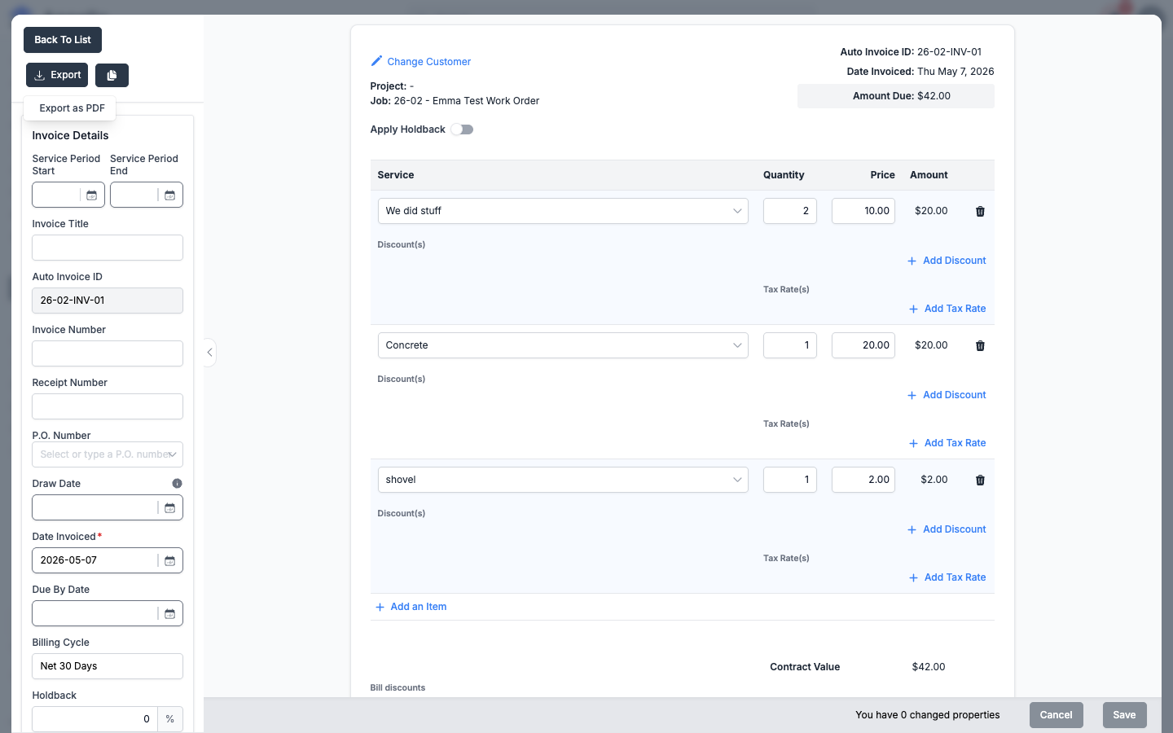This screenshot has height=733, width=1173.
Task: Focus the Receipt Number field
Action: (x=108, y=406)
